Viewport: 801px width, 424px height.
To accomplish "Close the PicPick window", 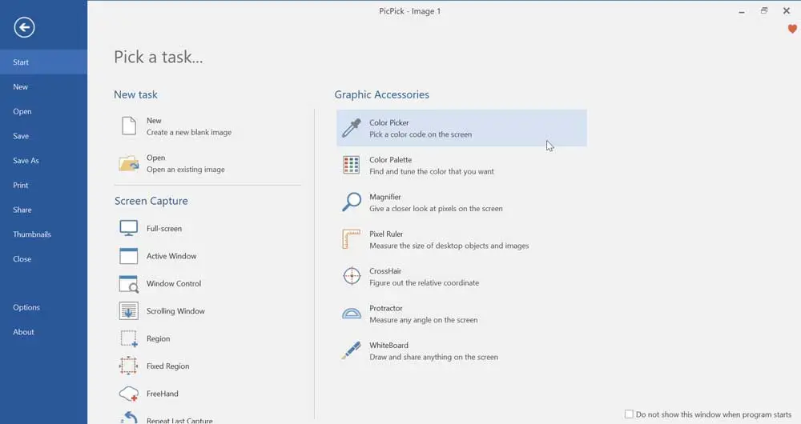I will click(x=787, y=10).
